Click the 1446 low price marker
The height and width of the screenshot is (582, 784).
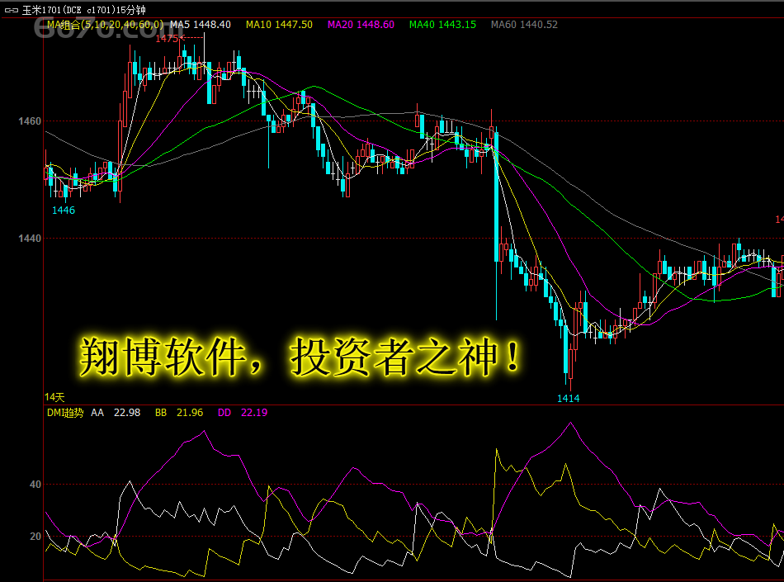pos(64,211)
